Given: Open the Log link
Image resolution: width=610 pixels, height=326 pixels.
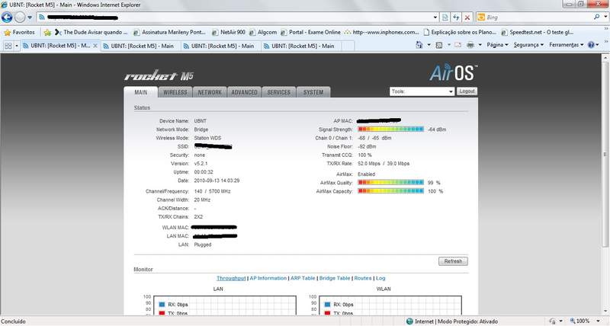Looking at the screenshot, I should coord(380,278).
